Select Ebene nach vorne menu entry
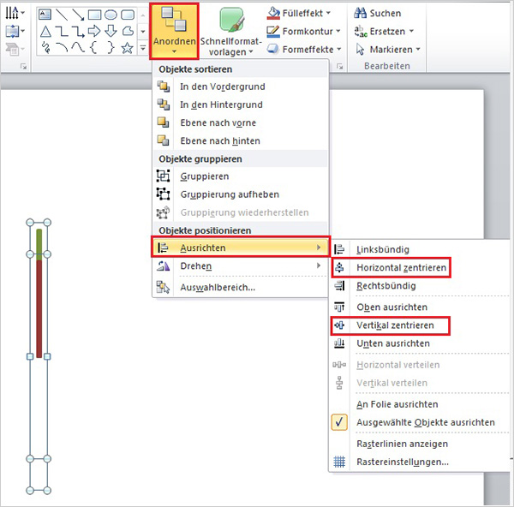Viewport: 514px width, 507px height. [x=219, y=122]
